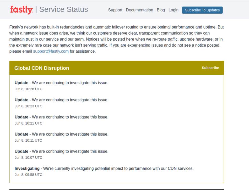Open the Global CDN Disruption incident title
Viewport: 249px width, 190px height.
click(x=42, y=68)
